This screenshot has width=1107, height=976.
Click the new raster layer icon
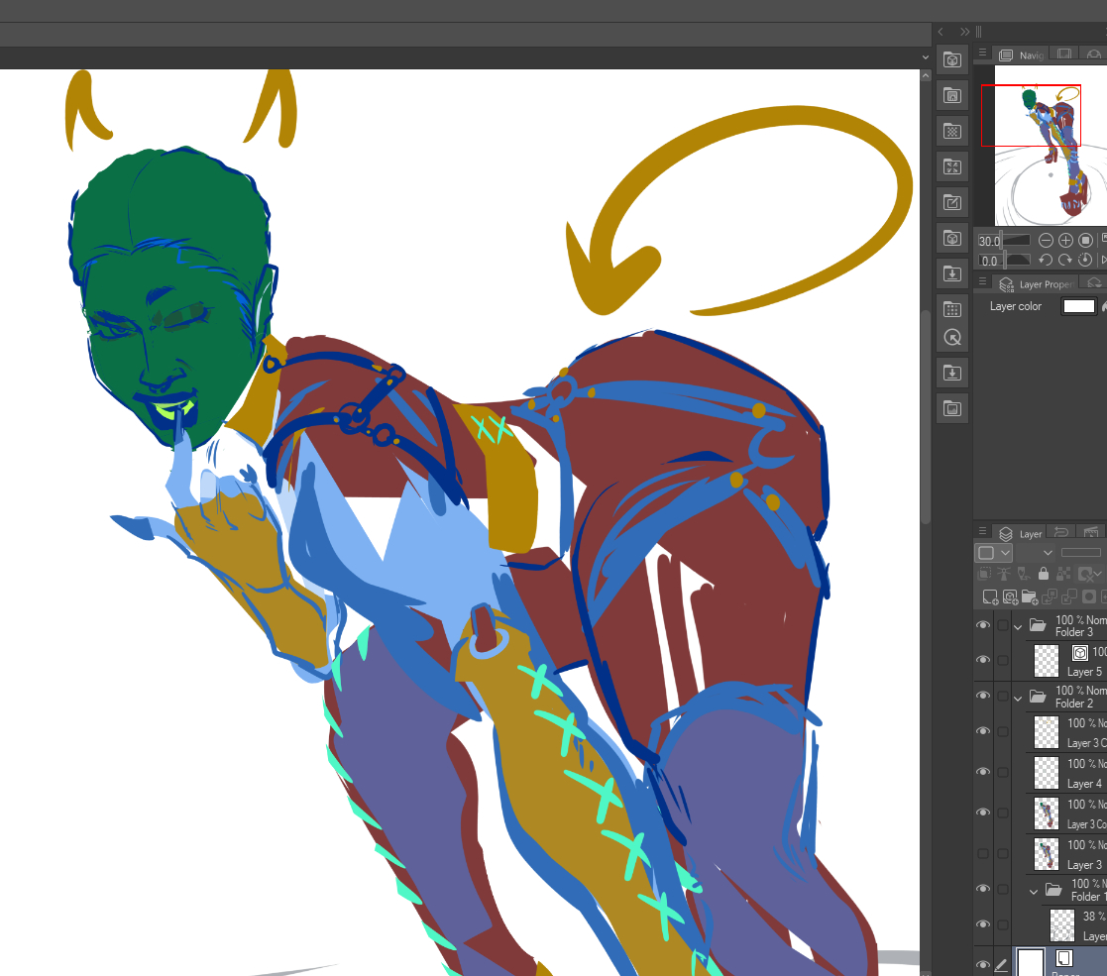(990, 596)
